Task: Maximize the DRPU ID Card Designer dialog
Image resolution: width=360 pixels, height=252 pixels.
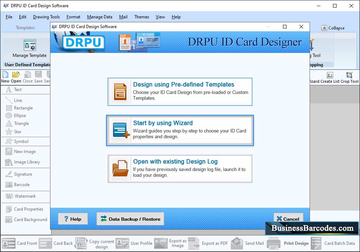Action: pos(285,27)
